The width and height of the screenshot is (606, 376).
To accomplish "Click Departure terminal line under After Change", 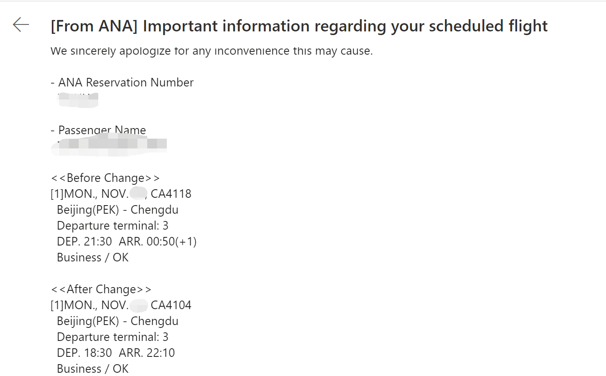I will coord(113,337).
